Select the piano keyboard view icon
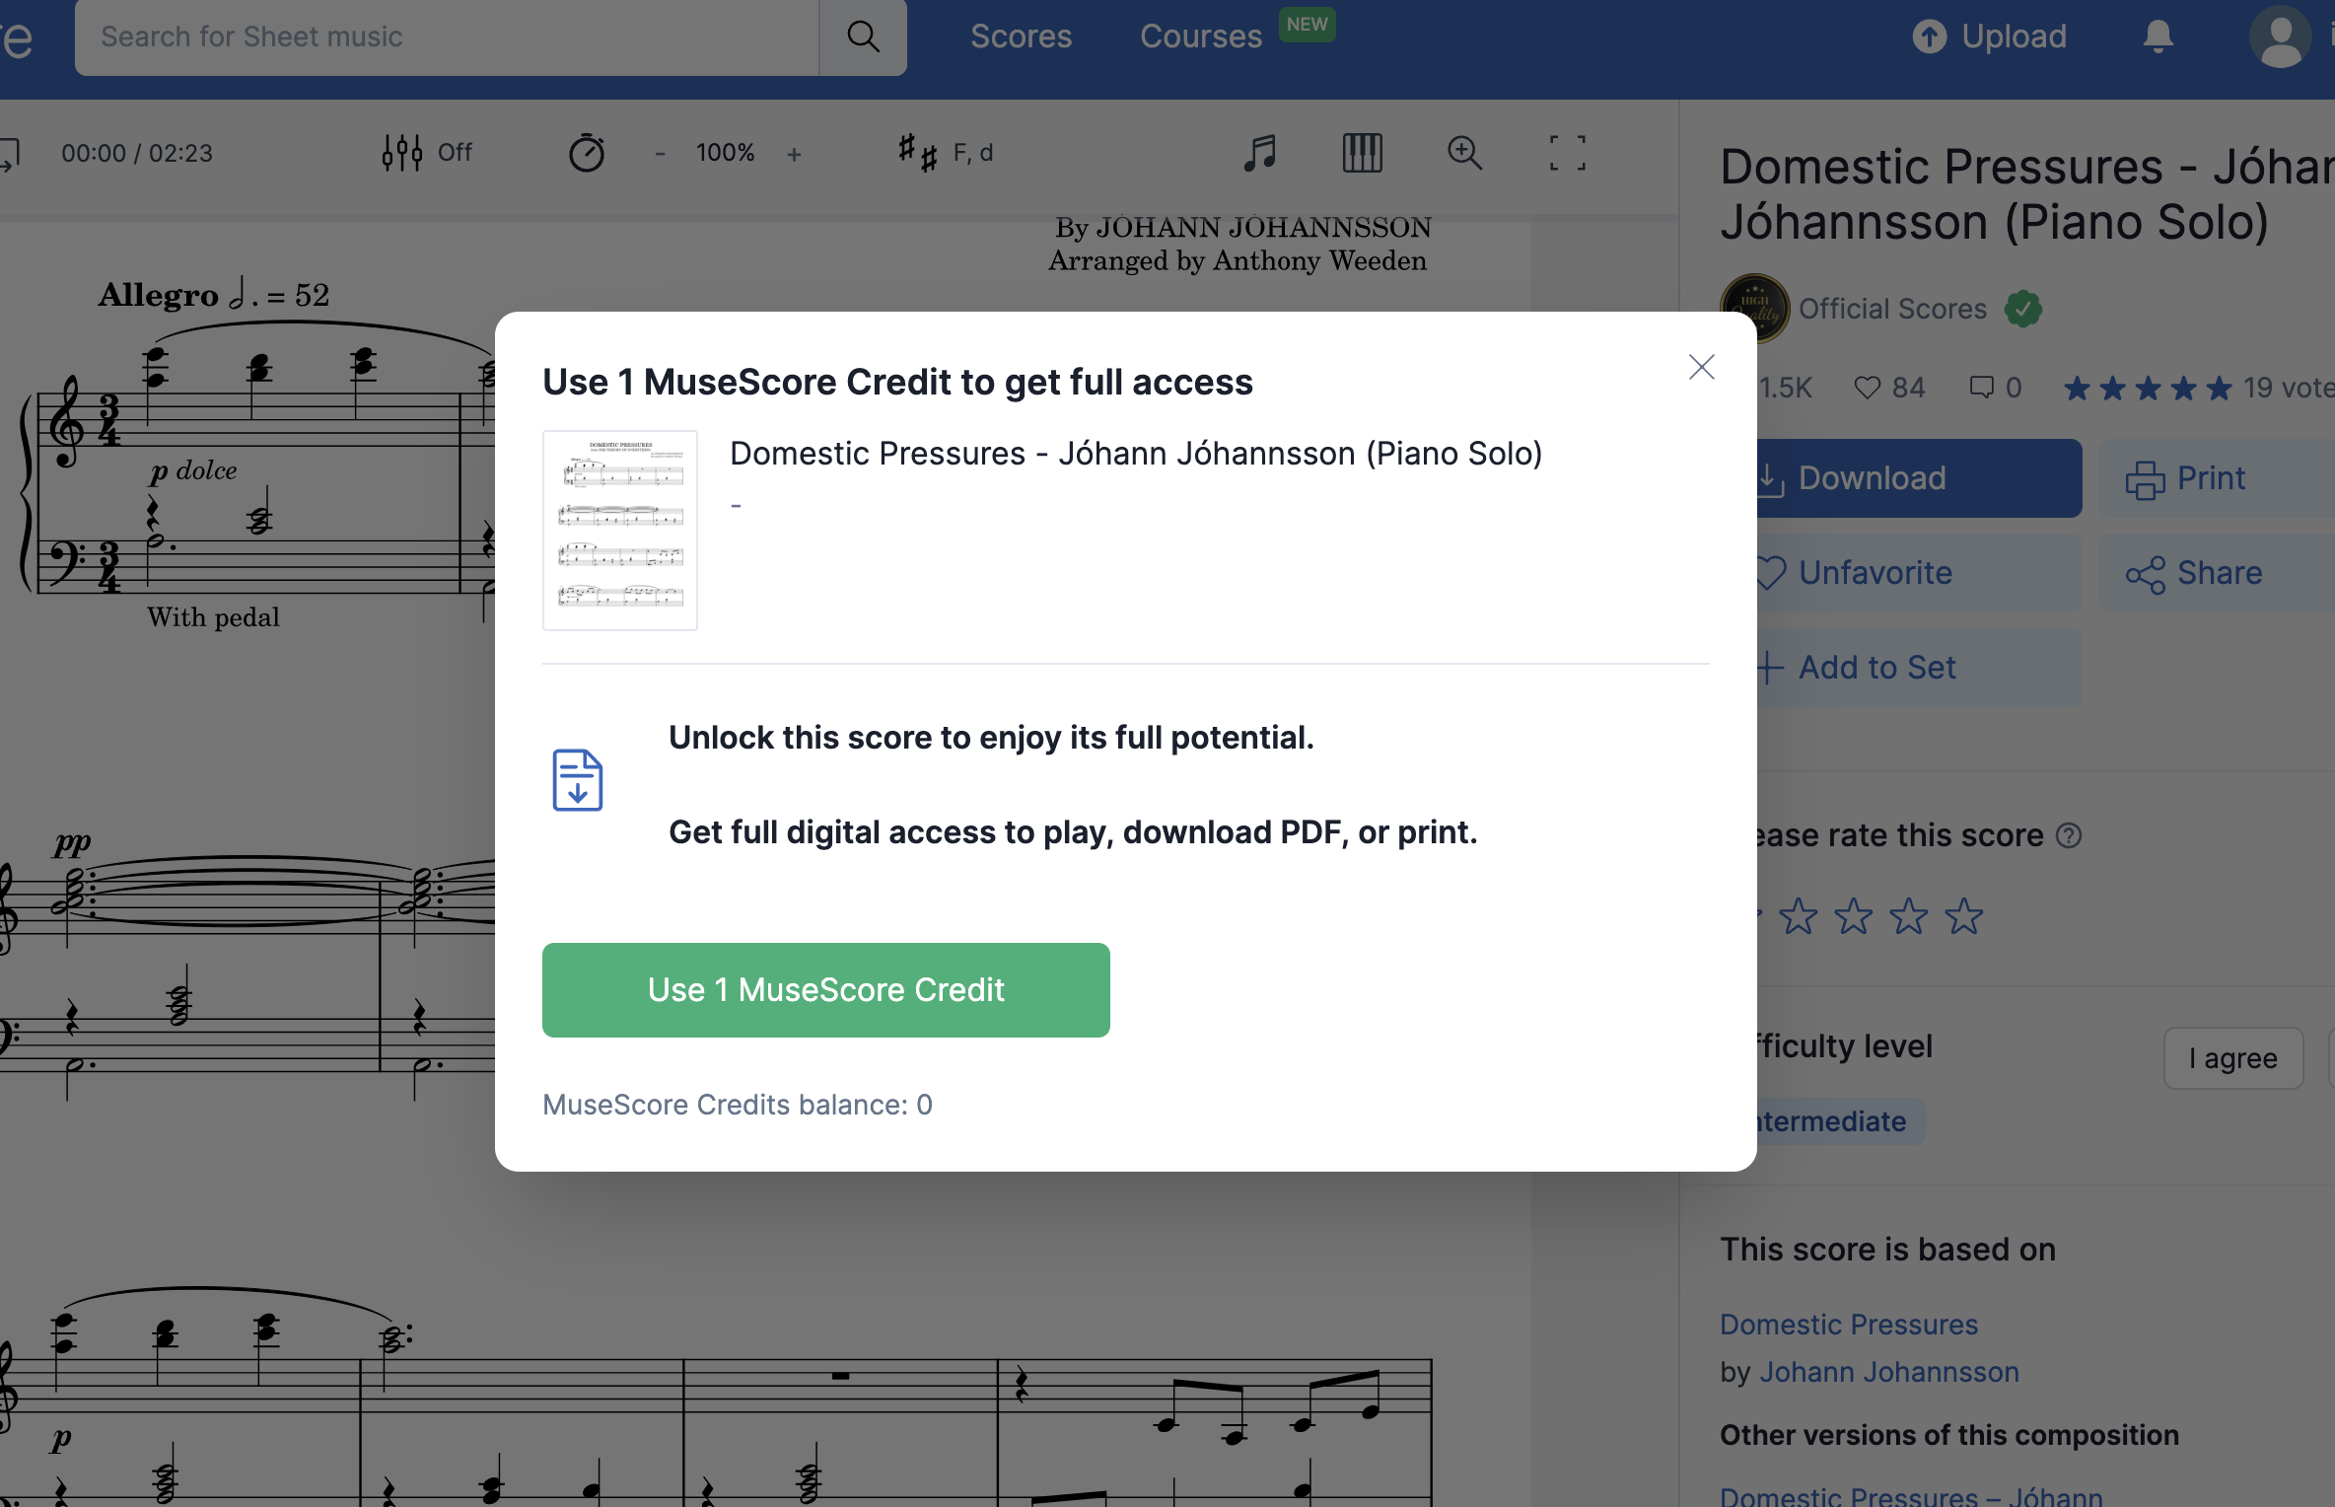This screenshot has width=2335, height=1507. (1362, 154)
